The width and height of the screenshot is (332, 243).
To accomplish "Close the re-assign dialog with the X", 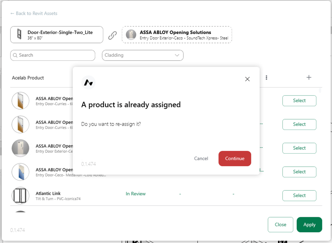I will click(247, 79).
